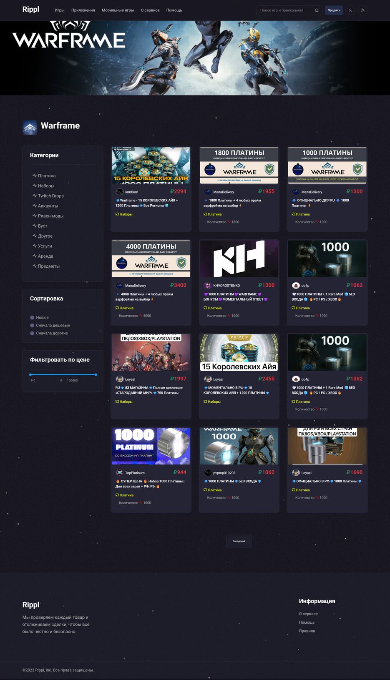The width and height of the screenshot is (390, 680).
Task: Select the Аккаунты category
Action: pos(45,206)
